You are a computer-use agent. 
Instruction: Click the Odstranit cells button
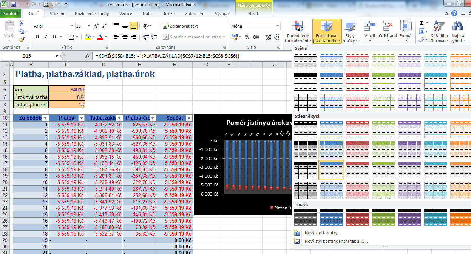point(388,32)
